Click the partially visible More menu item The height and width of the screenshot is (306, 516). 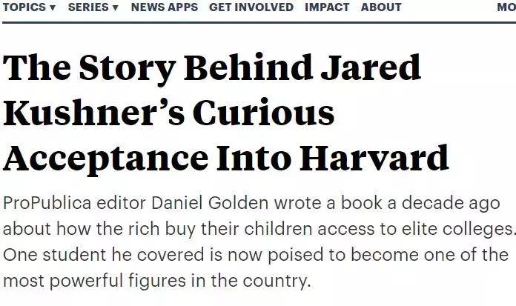[x=506, y=7]
